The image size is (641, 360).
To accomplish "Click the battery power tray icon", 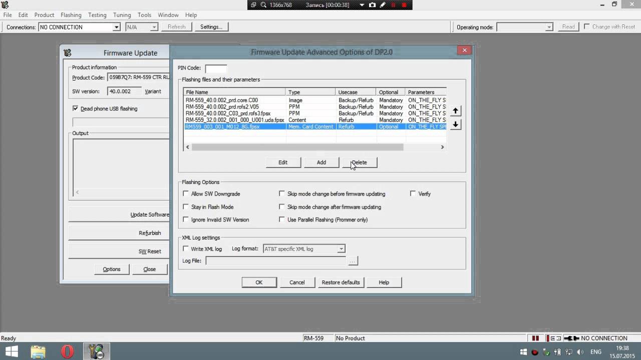I will [558, 352].
